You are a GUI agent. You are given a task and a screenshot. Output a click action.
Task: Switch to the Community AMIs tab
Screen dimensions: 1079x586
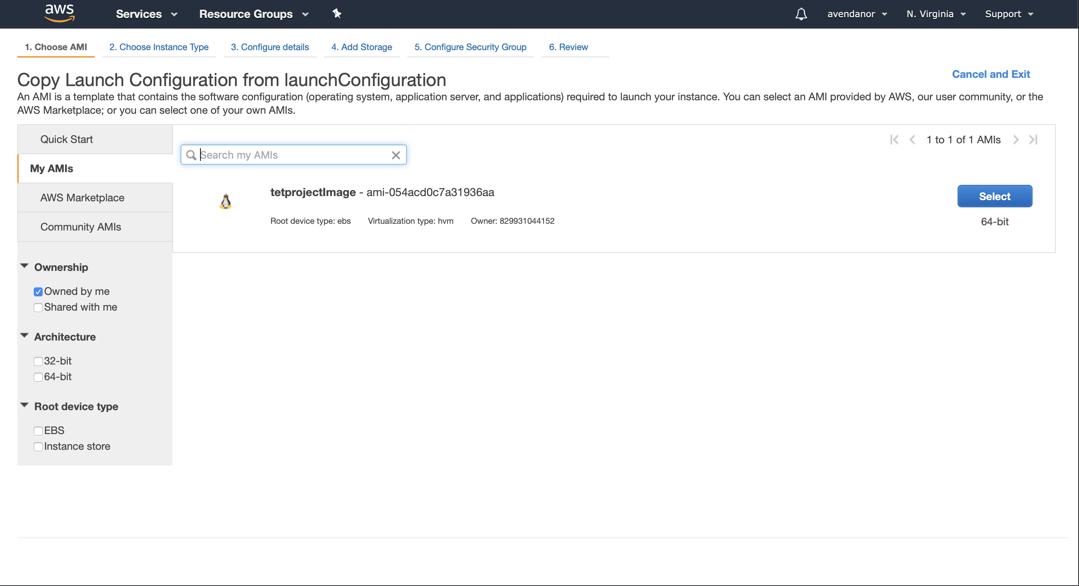click(x=81, y=227)
